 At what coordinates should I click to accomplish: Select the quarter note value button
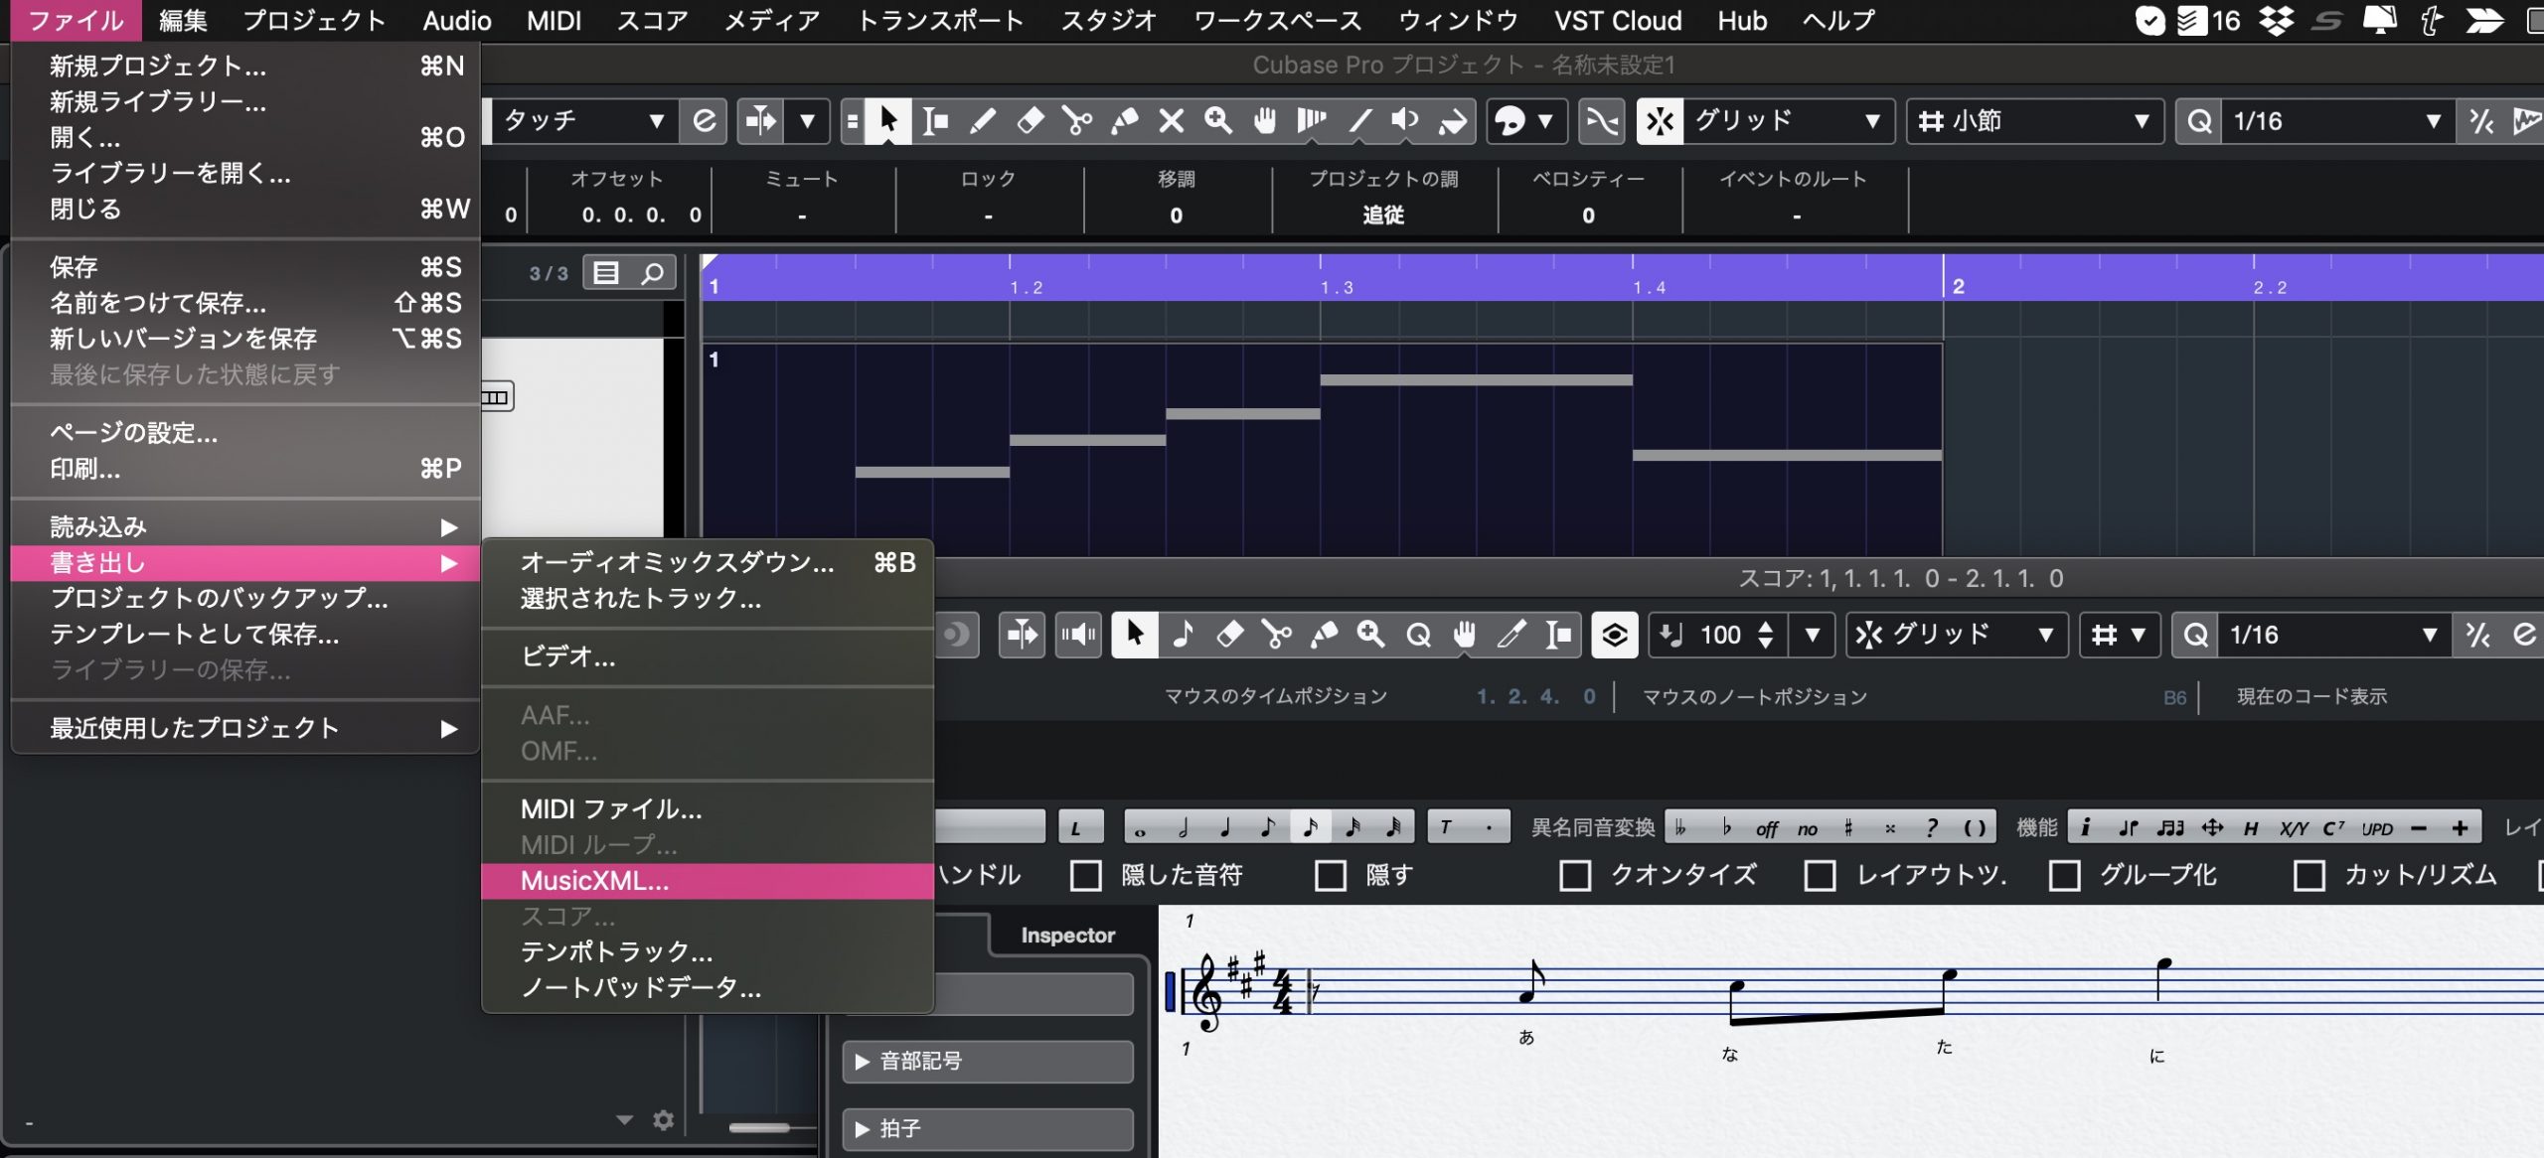tap(1225, 827)
